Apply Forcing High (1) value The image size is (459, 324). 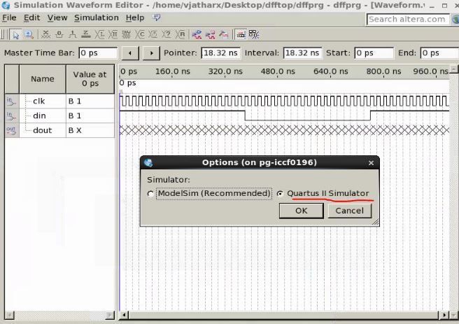click(x=72, y=35)
